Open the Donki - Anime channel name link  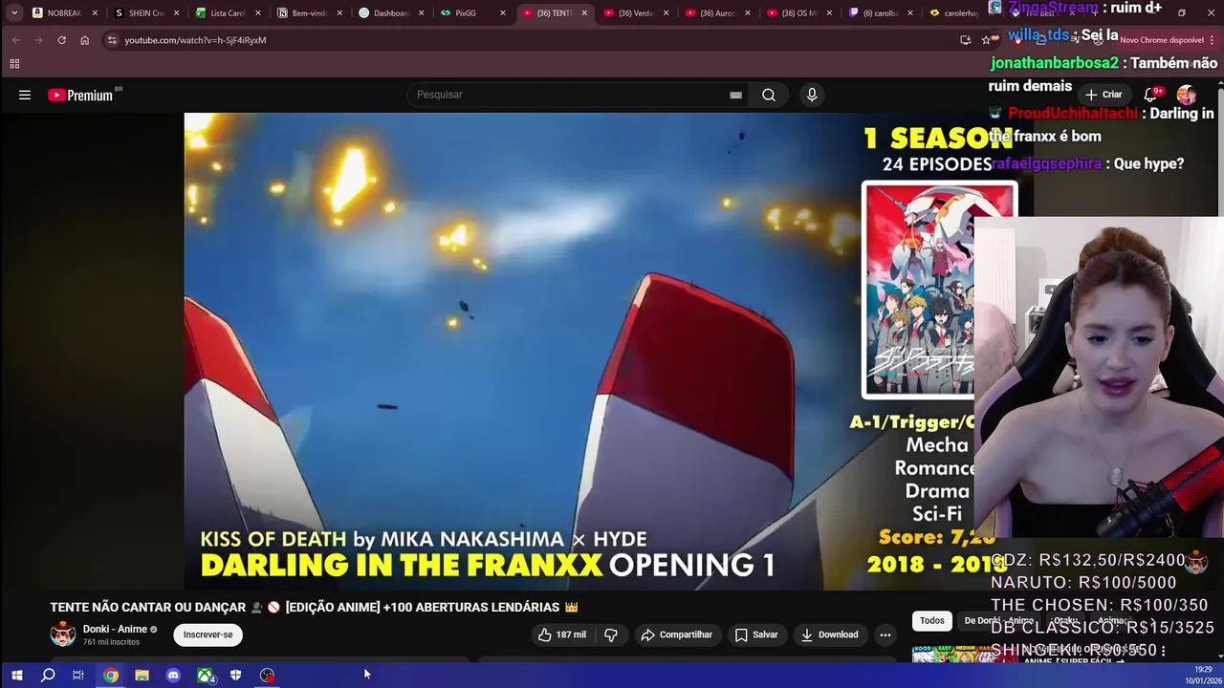(x=115, y=629)
